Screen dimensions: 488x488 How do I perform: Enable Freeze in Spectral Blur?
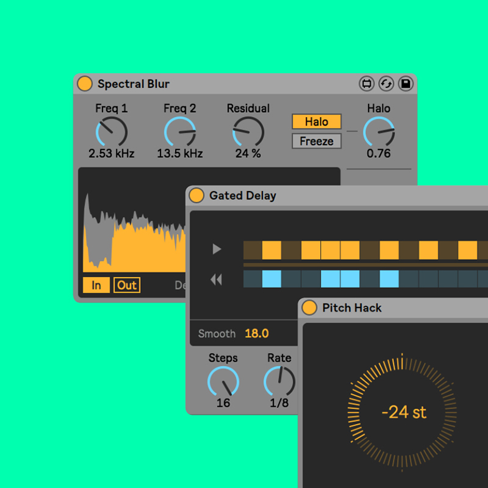316,141
